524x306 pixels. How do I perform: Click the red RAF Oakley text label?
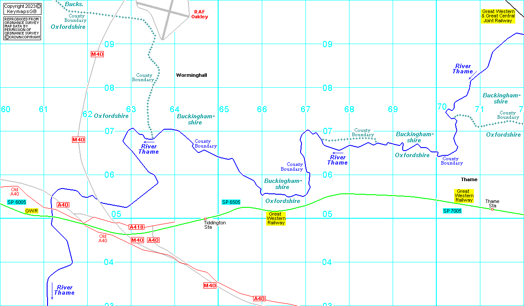tap(199, 14)
